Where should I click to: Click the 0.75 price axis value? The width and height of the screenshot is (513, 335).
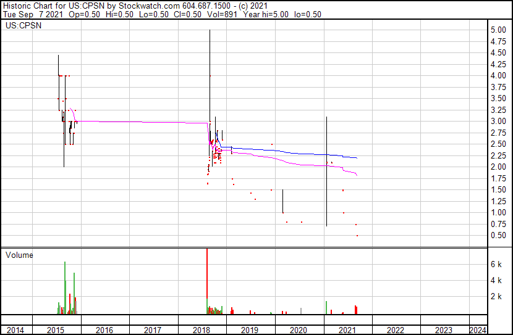pos(498,225)
